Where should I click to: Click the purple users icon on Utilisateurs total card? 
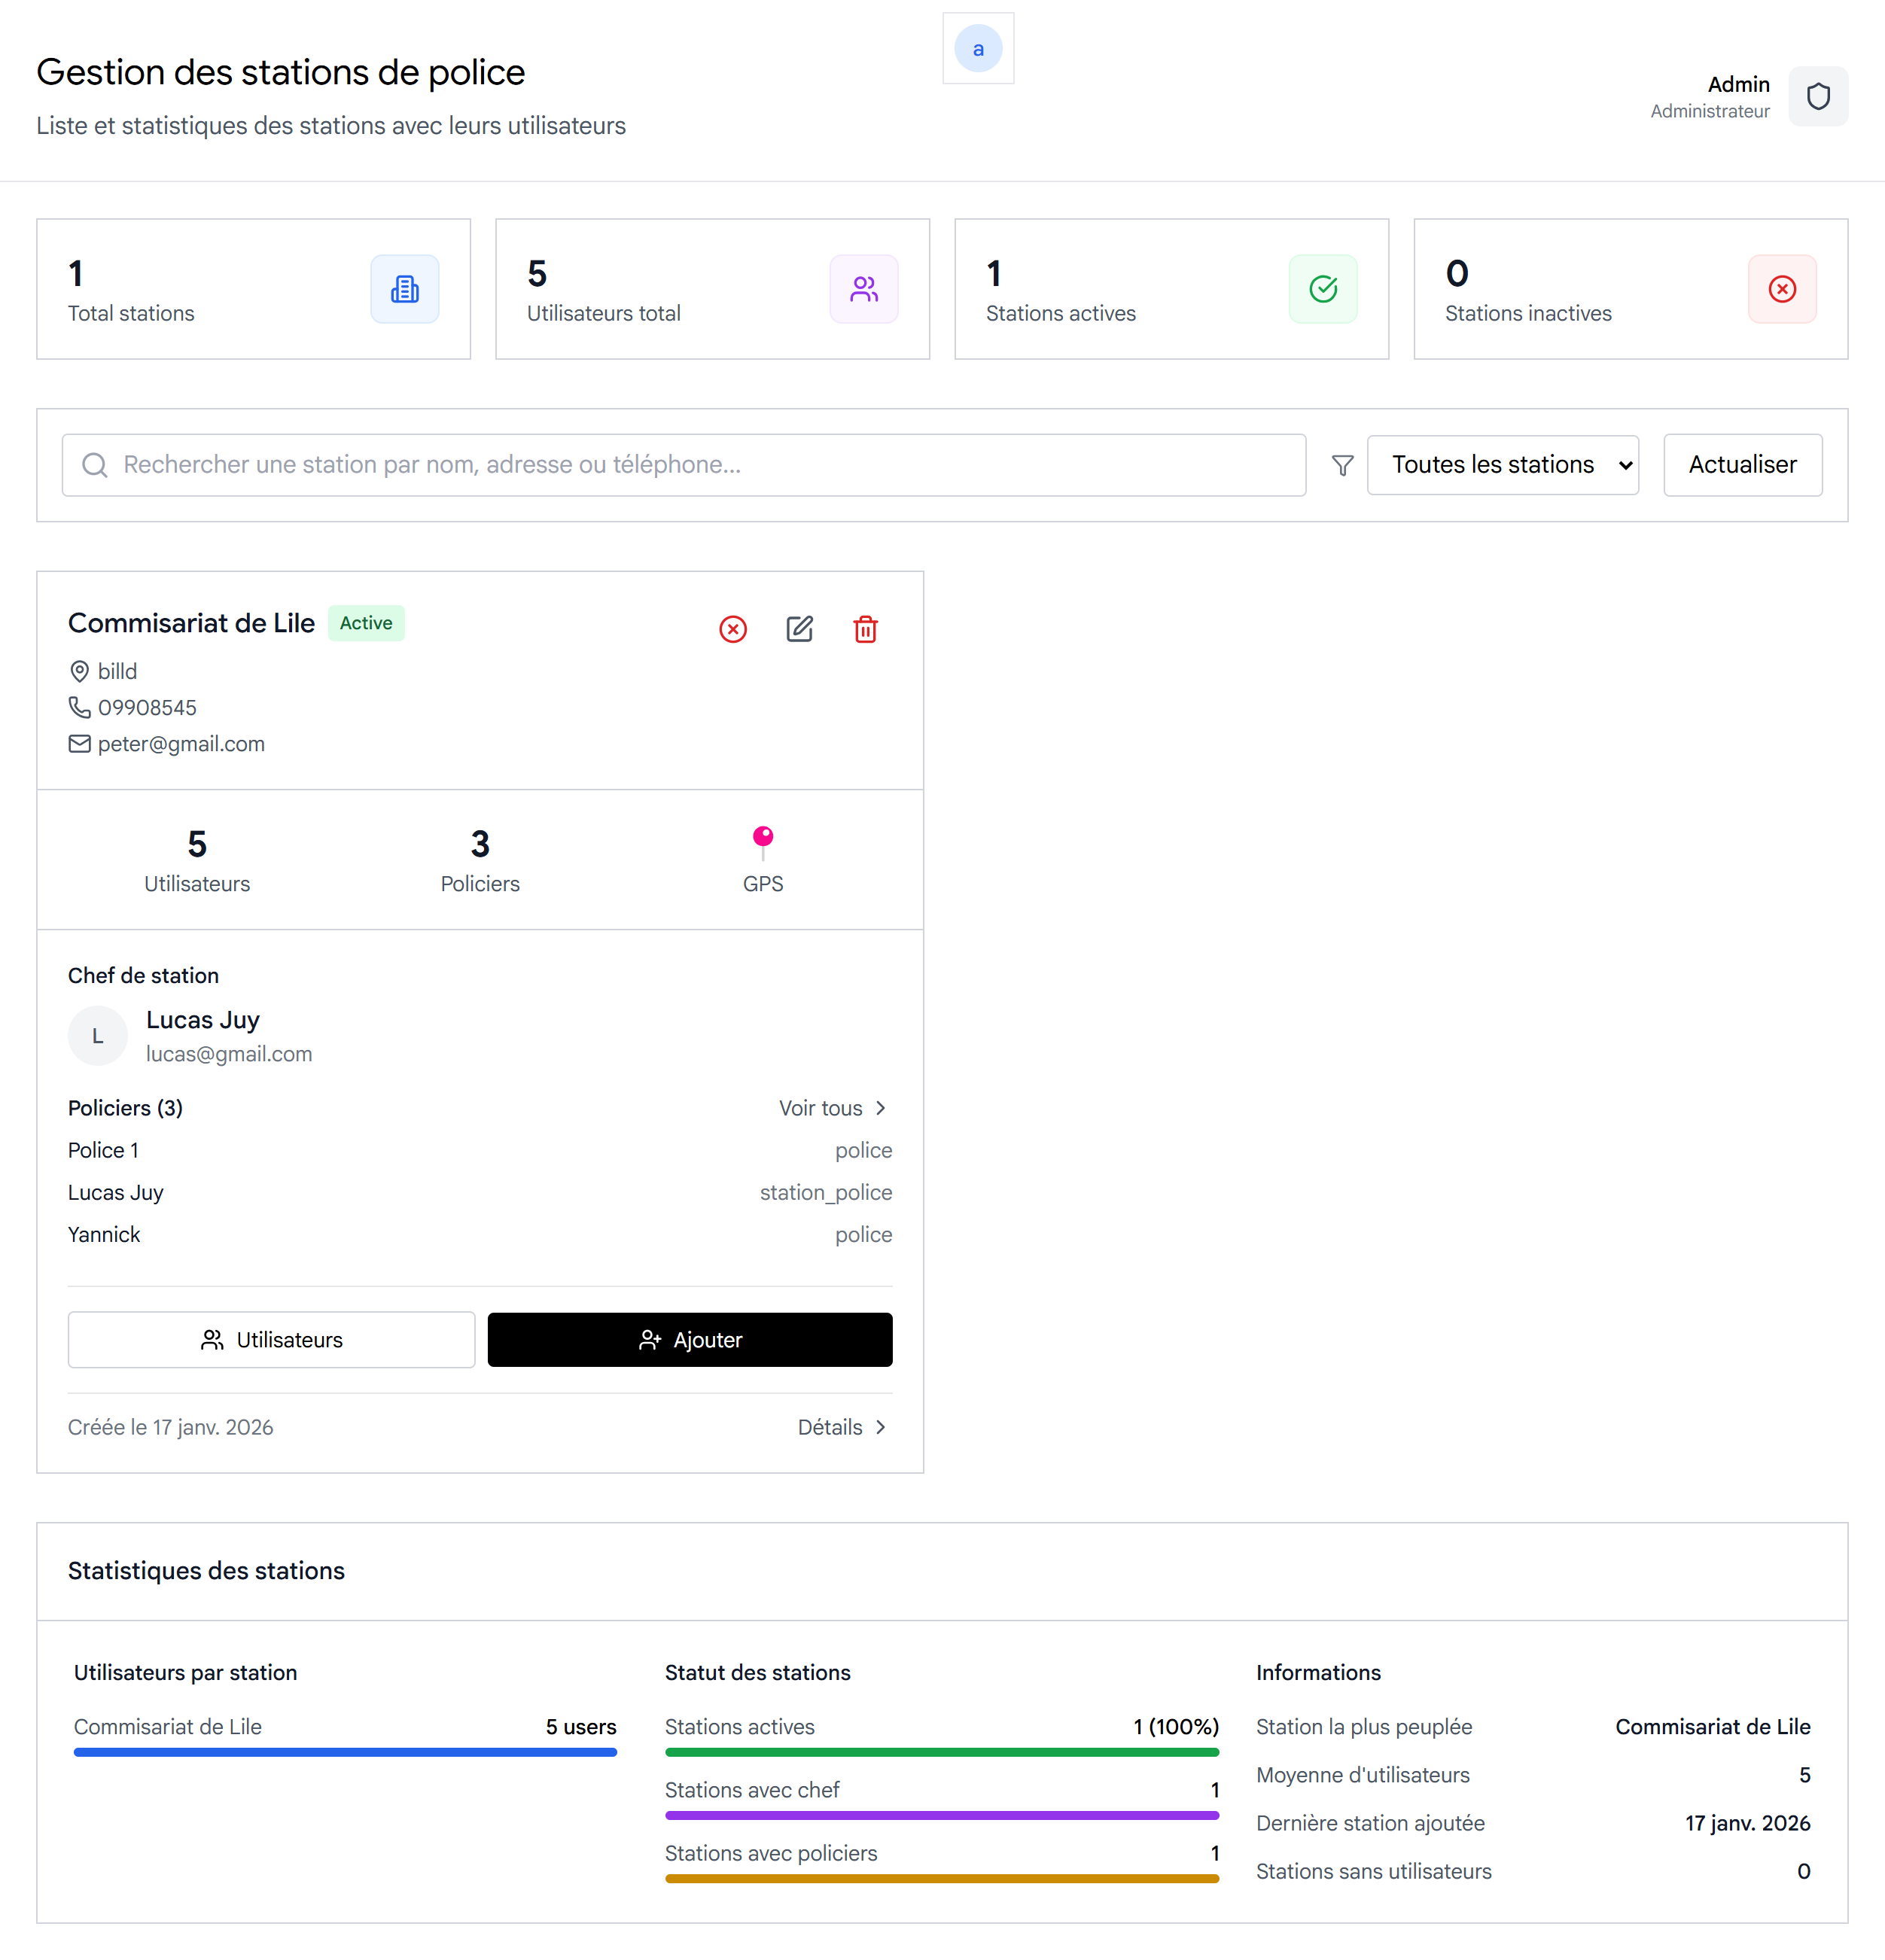(863, 289)
